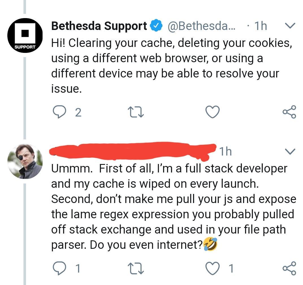Click the 1h timestamp on the reply
The height and width of the screenshot is (285, 303).
[225, 151]
